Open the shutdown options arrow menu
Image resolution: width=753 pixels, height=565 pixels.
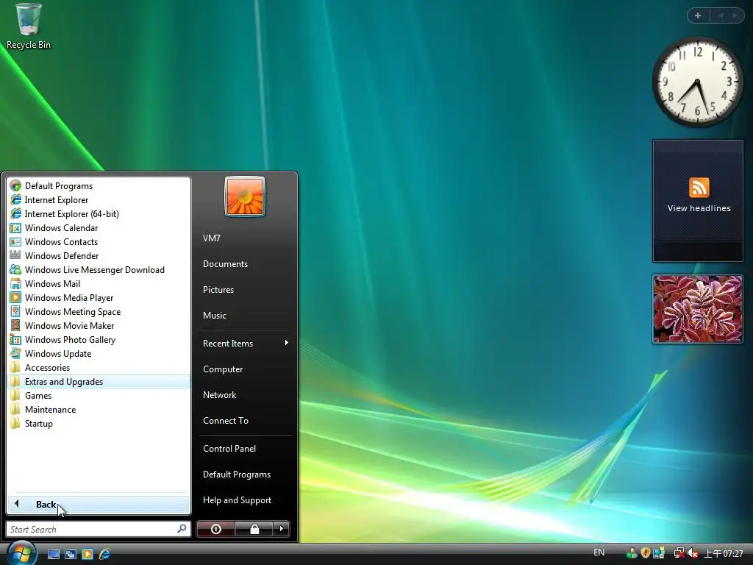pyautogui.click(x=282, y=529)
